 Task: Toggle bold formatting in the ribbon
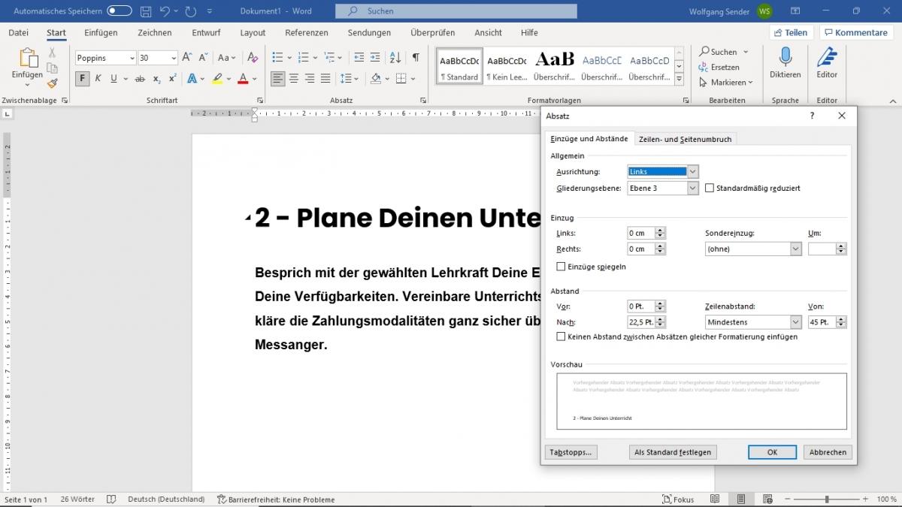83,78
